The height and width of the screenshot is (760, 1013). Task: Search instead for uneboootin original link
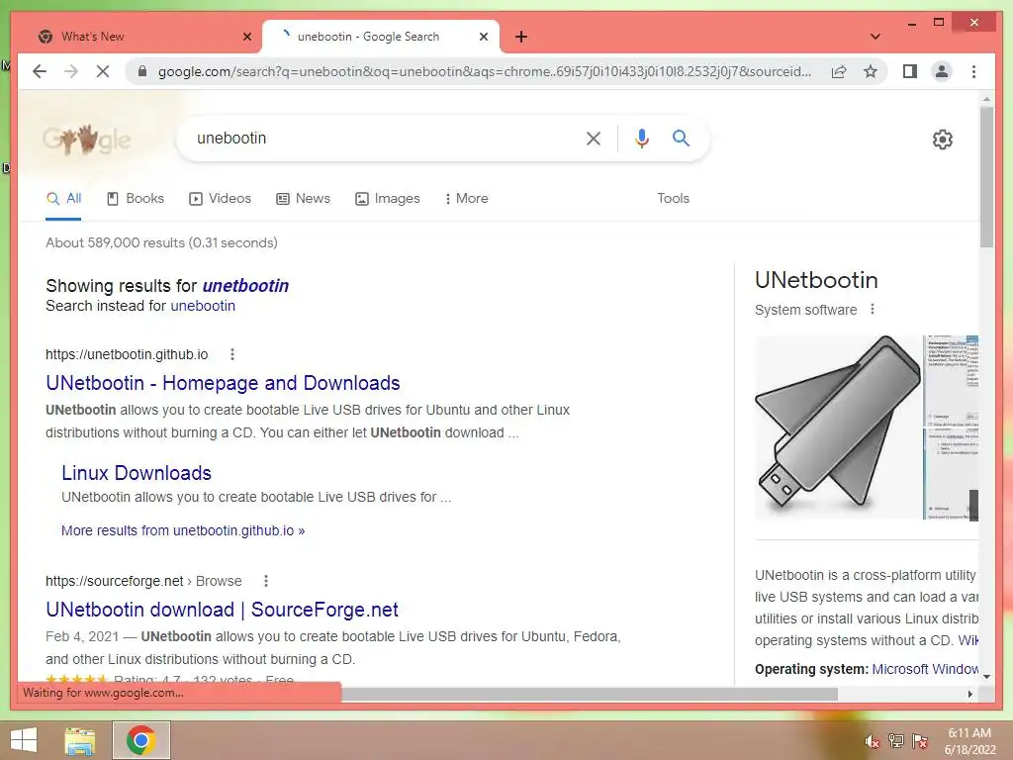(203, 306)
